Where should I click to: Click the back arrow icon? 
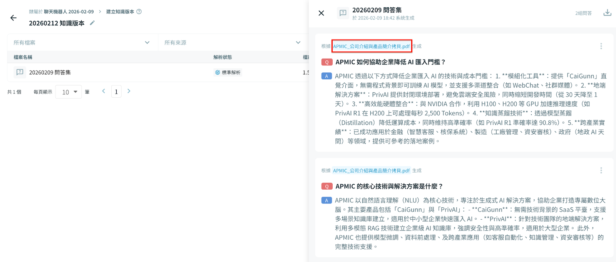pos(13,18)
